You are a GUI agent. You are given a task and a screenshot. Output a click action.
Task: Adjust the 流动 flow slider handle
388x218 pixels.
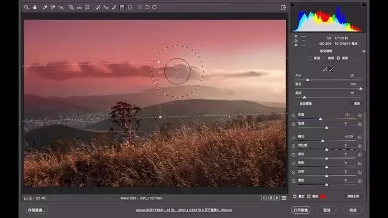[304, 97]
